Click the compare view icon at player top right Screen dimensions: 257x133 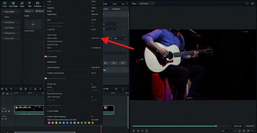point(247,4)
